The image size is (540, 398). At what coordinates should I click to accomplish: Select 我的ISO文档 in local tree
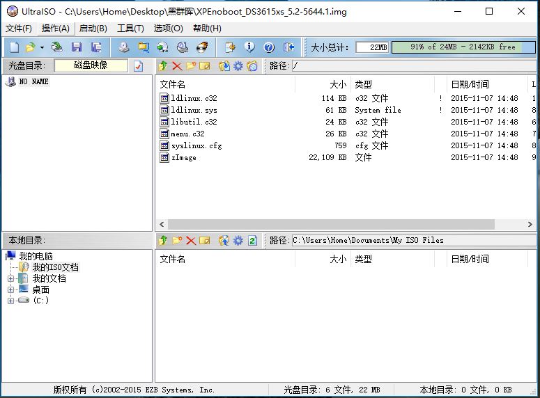pyautogui.click(x=55, y=267)
